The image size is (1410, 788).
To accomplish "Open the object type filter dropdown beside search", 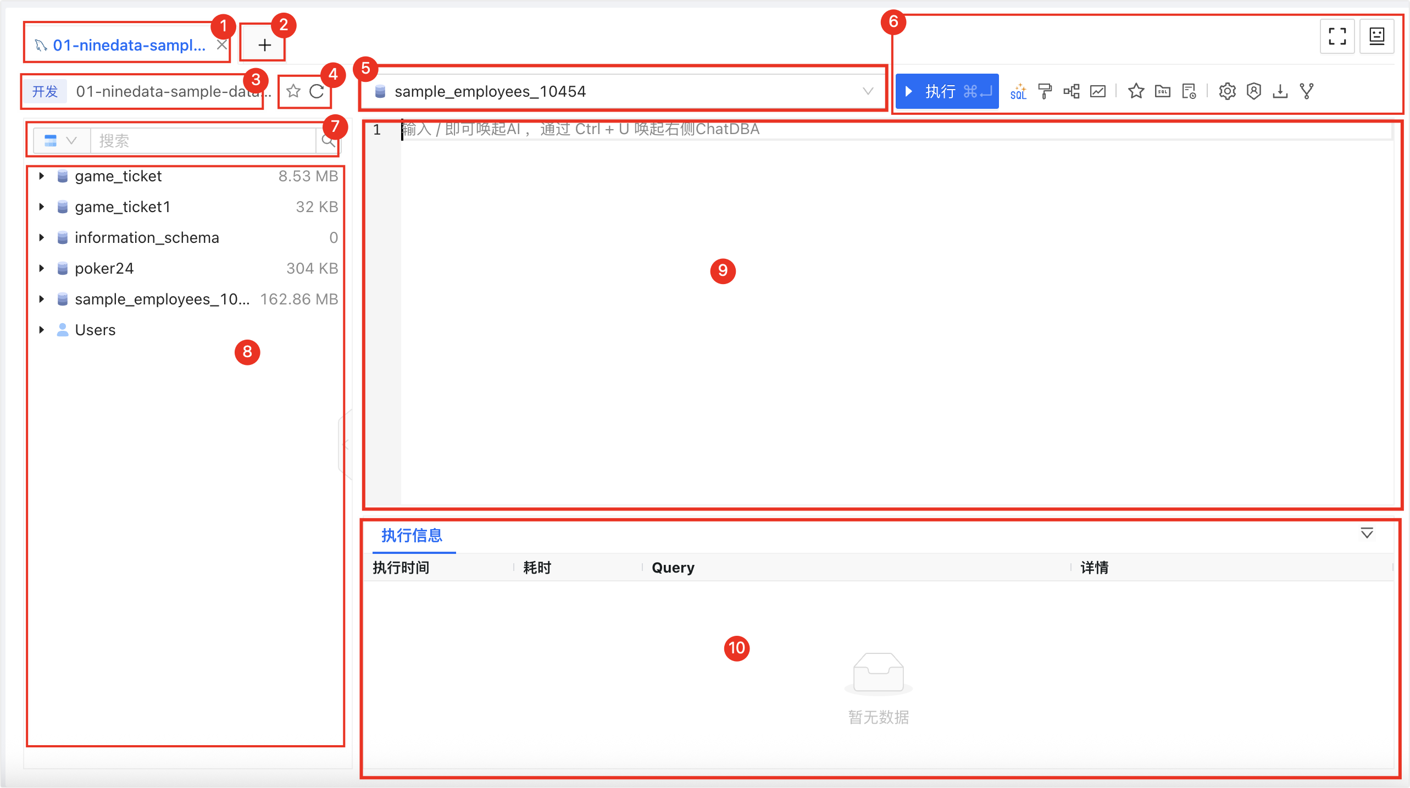I will [60, 141].
